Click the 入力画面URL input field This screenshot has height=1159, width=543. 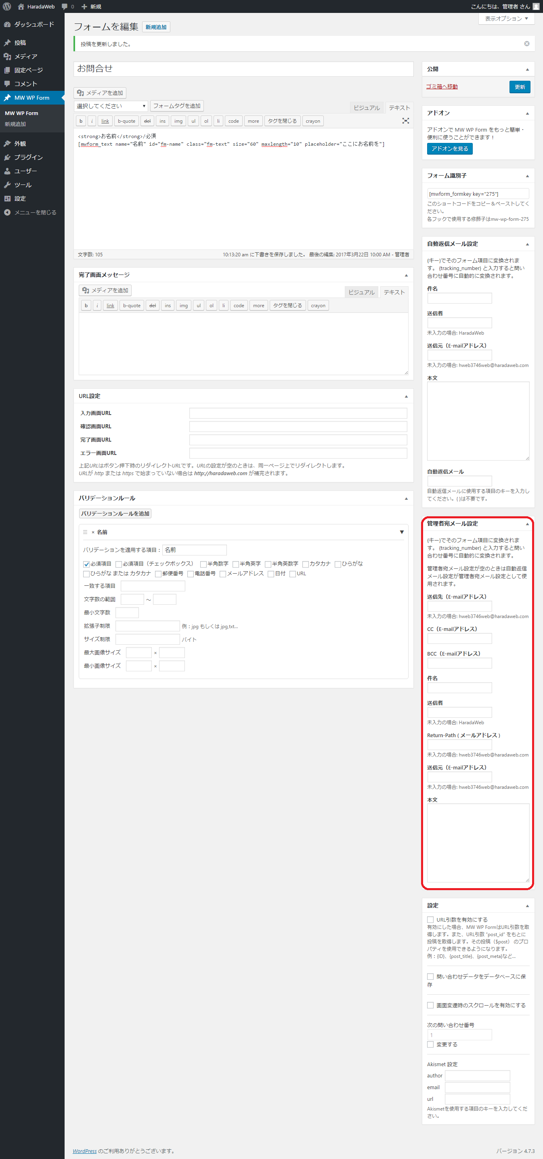pyautogui.click(x=298, y=413)
